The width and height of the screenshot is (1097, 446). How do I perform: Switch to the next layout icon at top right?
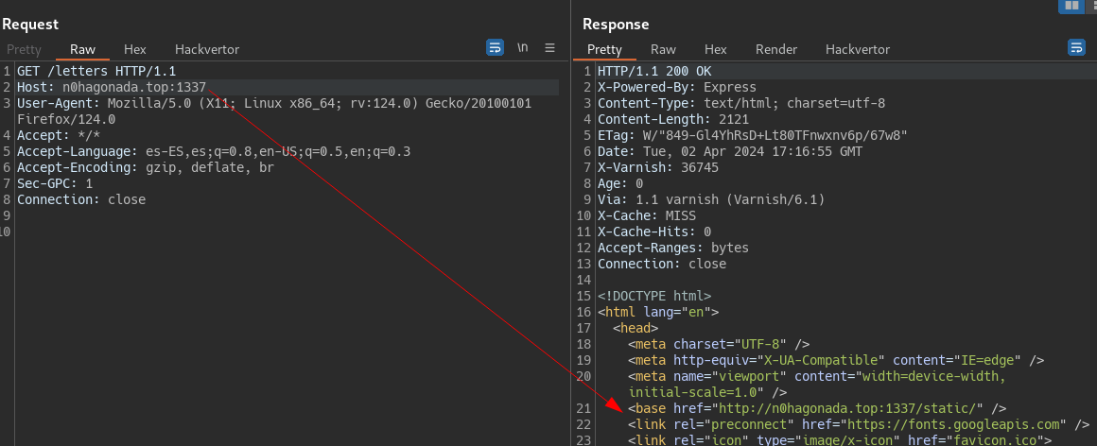click(1091, 6)
